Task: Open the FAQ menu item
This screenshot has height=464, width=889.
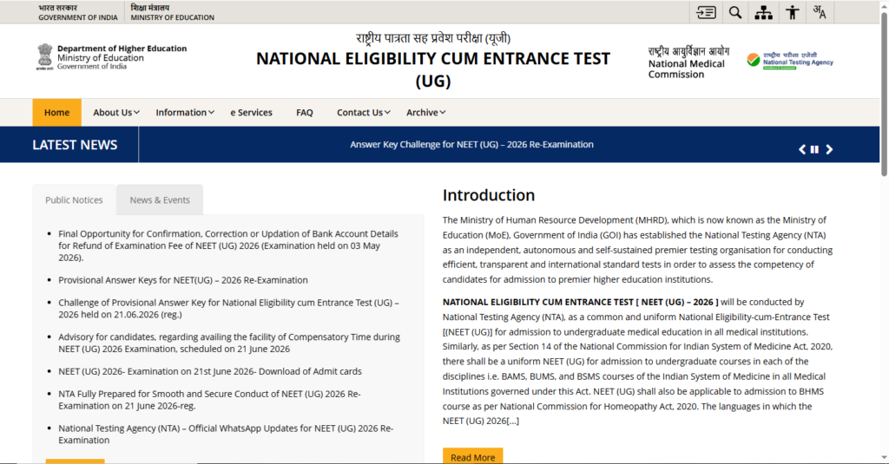Action: (x=305, y=112)
